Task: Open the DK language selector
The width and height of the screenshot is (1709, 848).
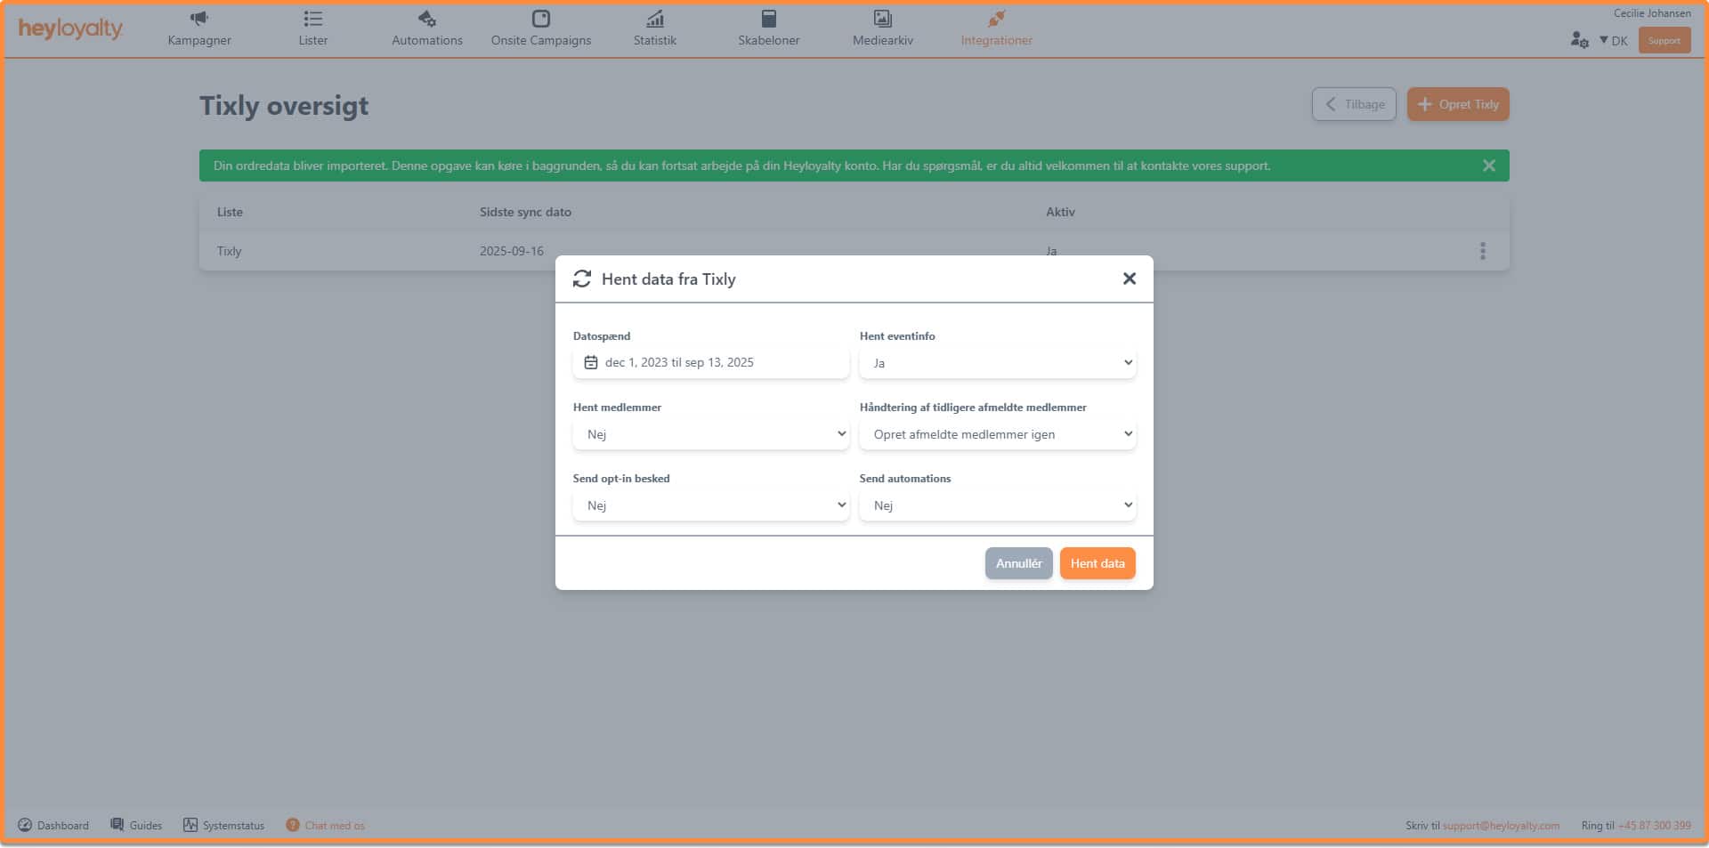Action: [x=1613, y=41]
